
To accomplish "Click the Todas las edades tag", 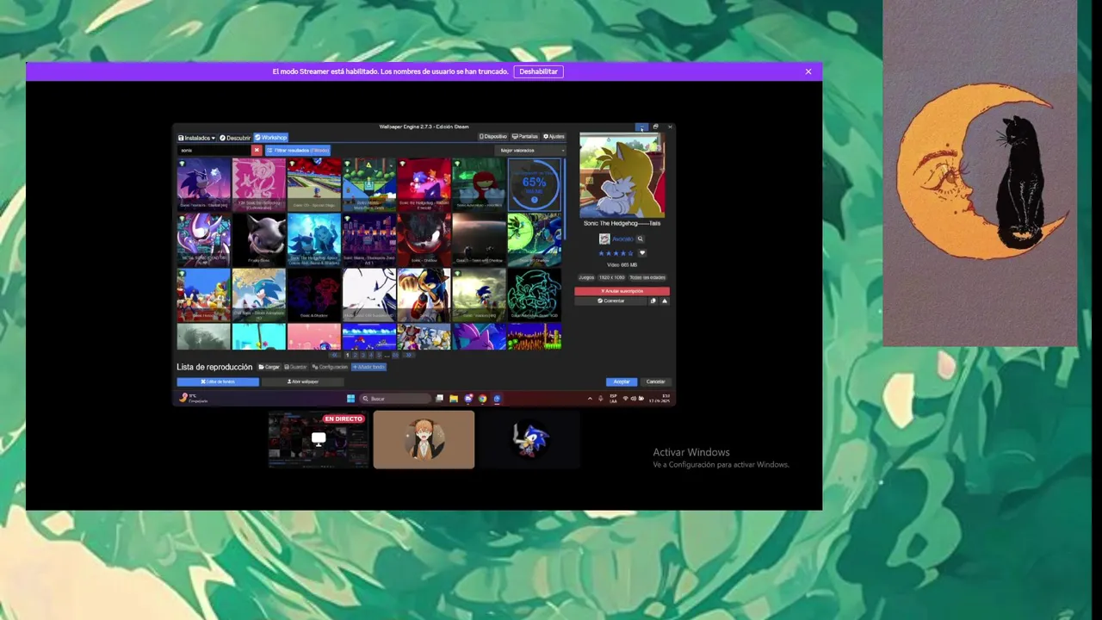I will coord(647,277).
